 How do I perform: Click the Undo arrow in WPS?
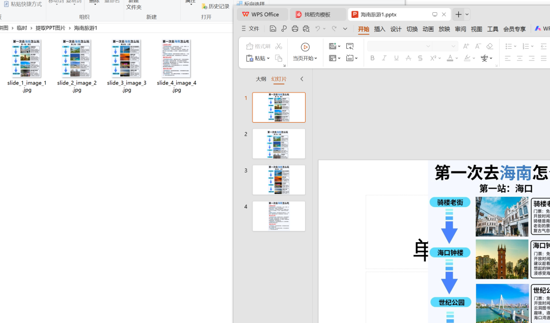click(x=318, y=28)
